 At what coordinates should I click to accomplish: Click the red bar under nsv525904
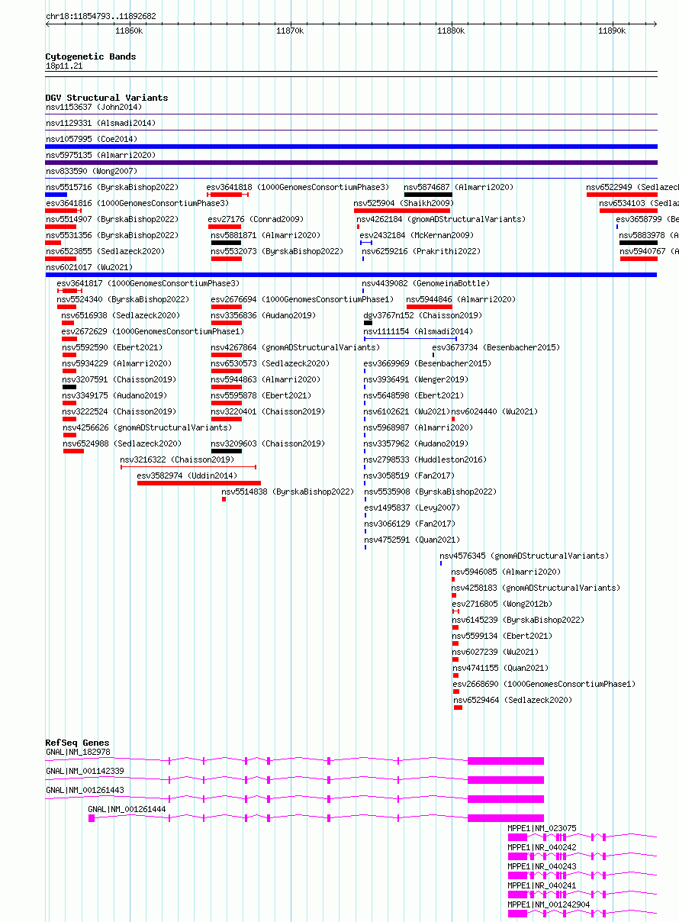click(x=402, y=211)
